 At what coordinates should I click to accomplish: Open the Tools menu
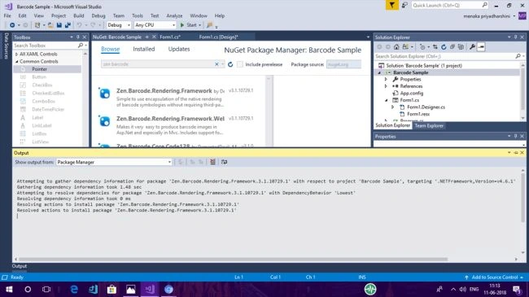(x=138, y=15)
